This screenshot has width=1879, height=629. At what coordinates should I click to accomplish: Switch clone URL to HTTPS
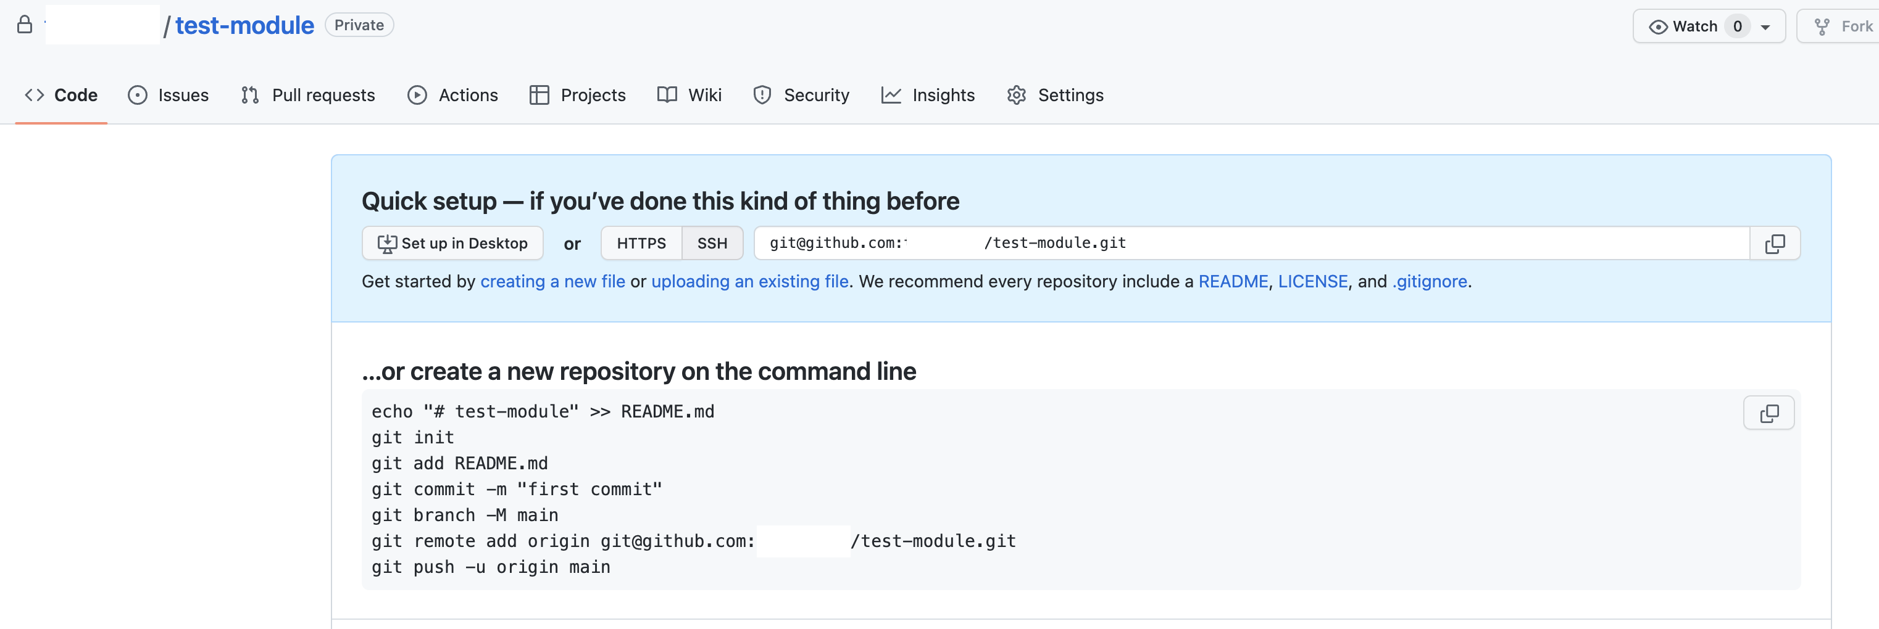(x=641, y=243)
